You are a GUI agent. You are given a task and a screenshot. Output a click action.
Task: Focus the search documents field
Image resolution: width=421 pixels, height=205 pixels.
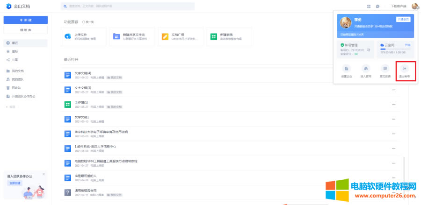128,6
